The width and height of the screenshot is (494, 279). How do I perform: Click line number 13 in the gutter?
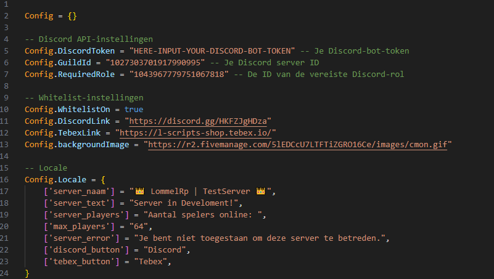point(4,144)
